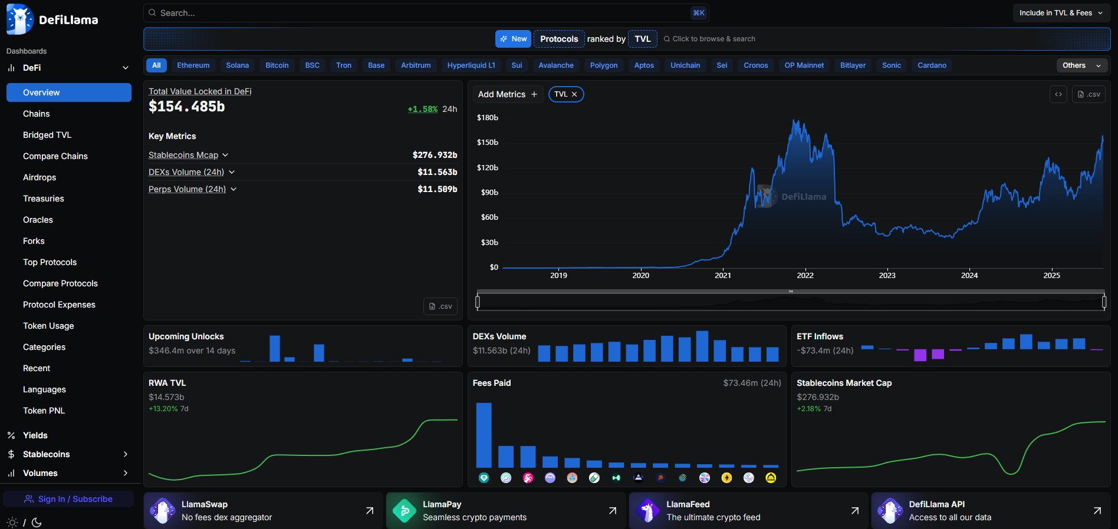Download chart data via .csv button
1118x529 pixels.
click(x=1089, y=94)
